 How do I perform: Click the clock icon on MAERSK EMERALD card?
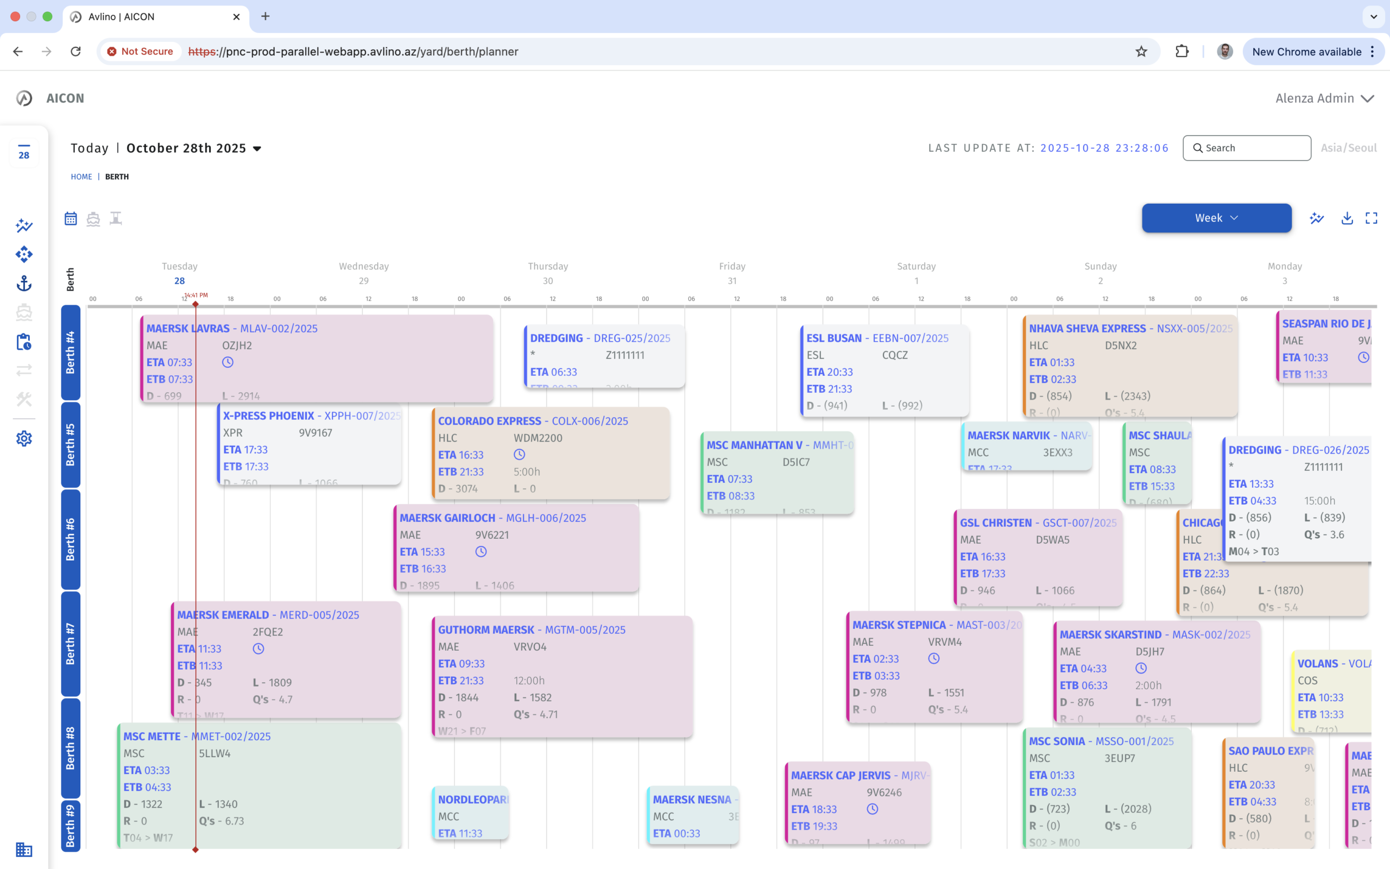(258, 649)
